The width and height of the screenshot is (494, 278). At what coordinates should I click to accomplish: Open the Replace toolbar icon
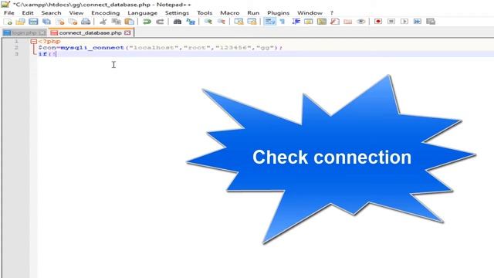[x=191, y=22]
